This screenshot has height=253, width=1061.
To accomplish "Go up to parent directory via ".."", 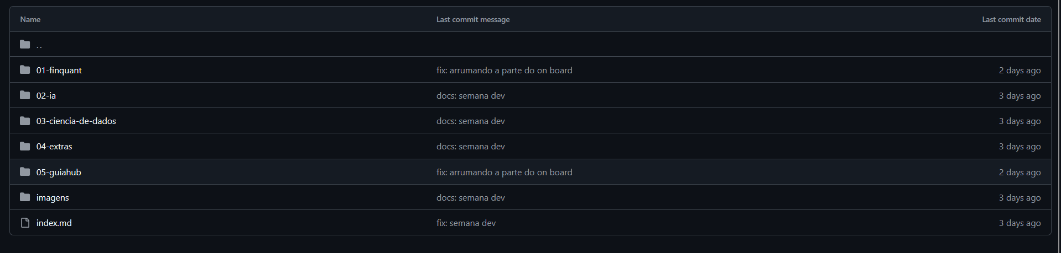I will pos(39,45).
